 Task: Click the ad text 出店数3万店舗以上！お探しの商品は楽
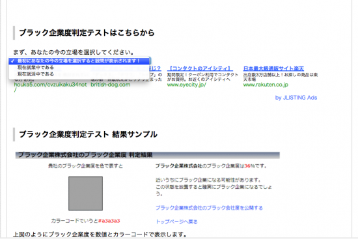click(281, 75)
